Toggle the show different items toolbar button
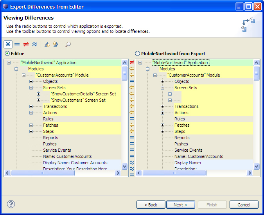This screenshot has width=264, height=215. (x=26, y=45)
